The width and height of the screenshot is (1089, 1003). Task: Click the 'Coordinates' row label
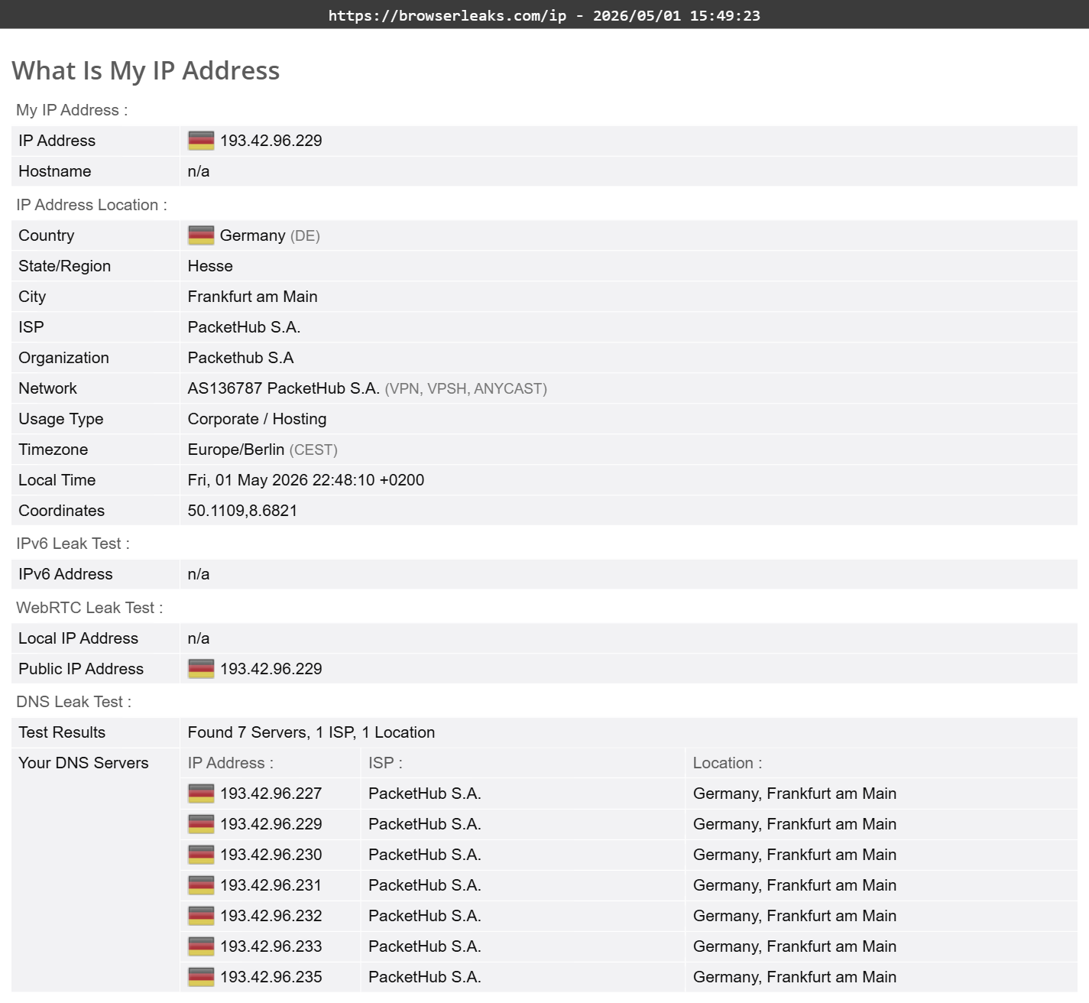click(x=62, y=511)
